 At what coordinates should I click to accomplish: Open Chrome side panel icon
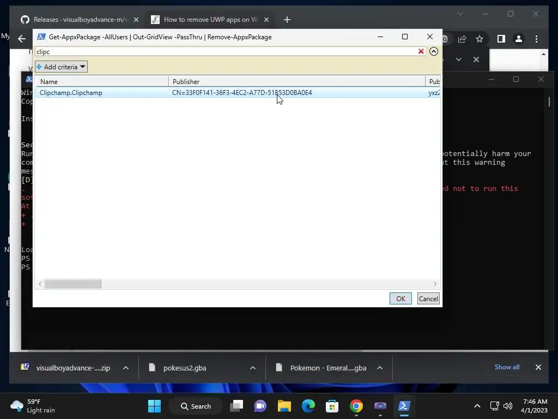[501, 39]
